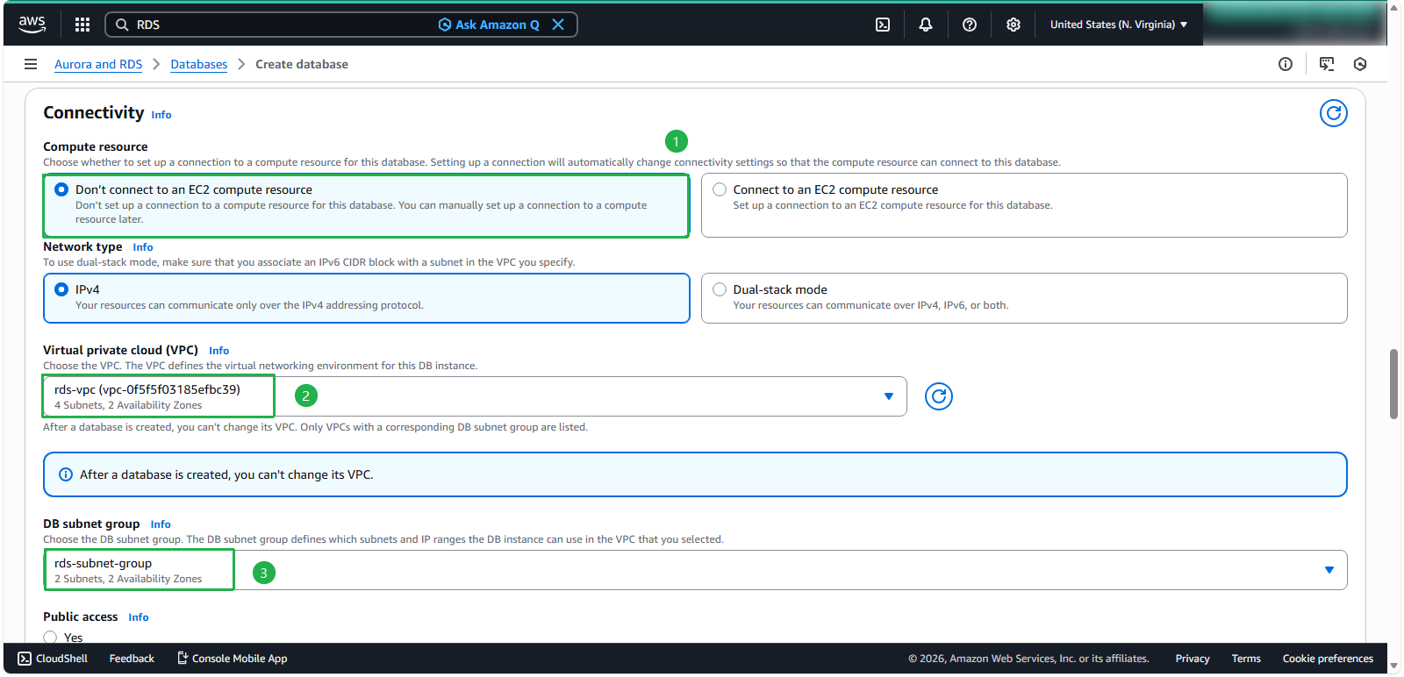Open the services grid menu
1404x677 pixels.
(x=82, y=25)
